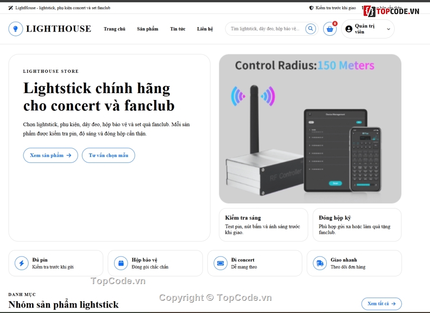
Task: Click the shield icon in top bar
Action: 311,8
